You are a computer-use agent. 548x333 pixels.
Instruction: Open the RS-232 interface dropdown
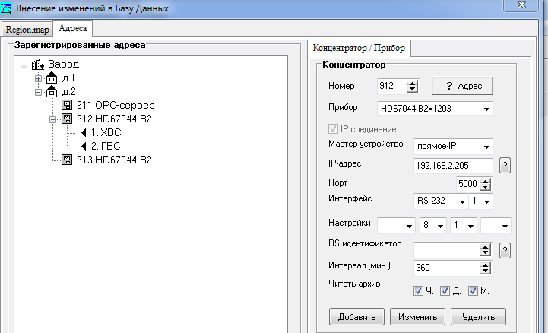tap(461, 202)
